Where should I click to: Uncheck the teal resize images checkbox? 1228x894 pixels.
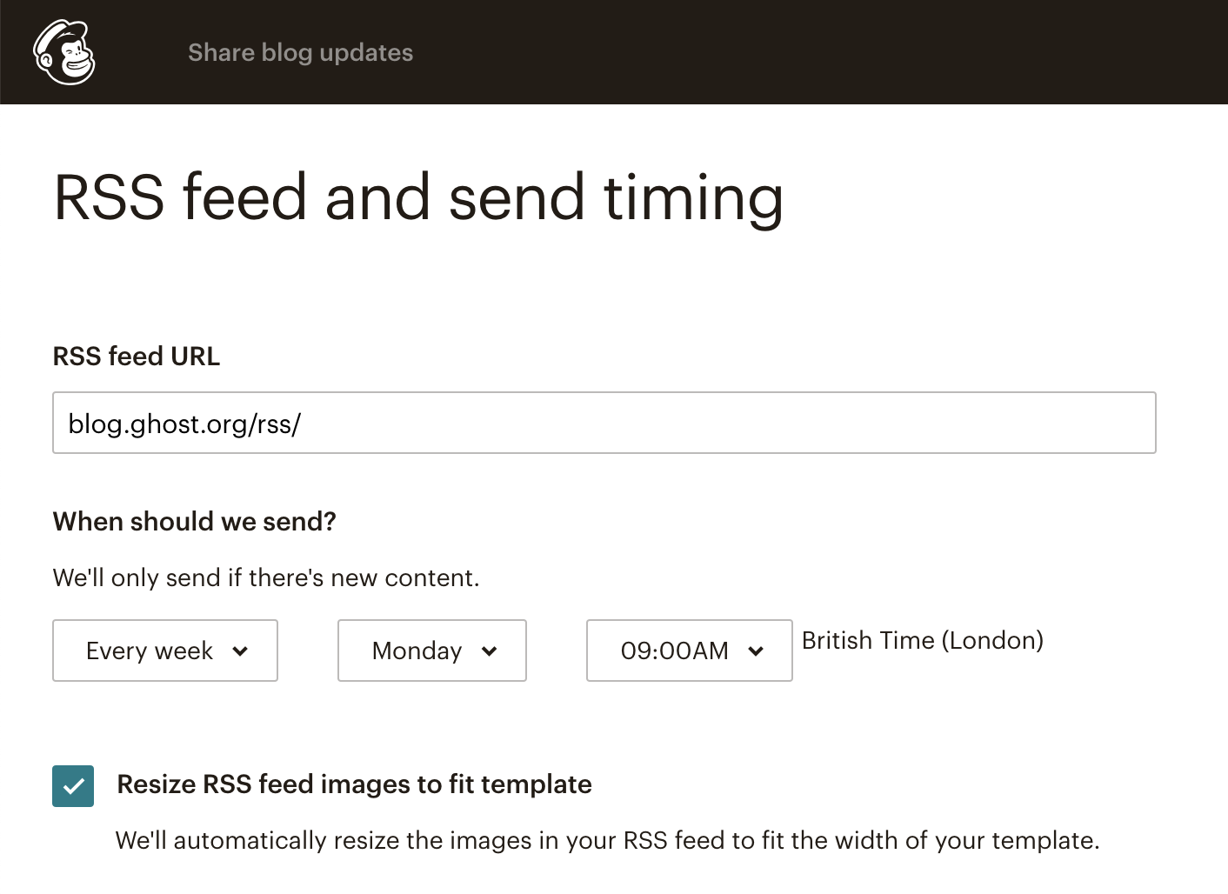[73, 786]
